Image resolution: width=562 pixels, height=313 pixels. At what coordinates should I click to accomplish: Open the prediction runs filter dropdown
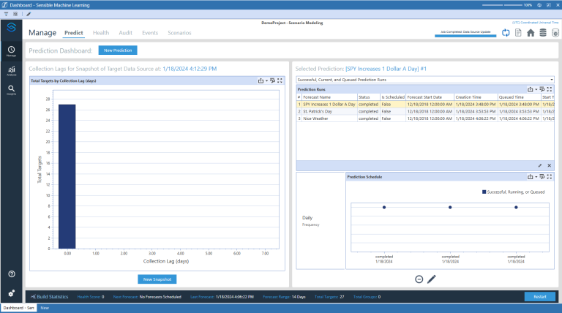pos(424,79)
